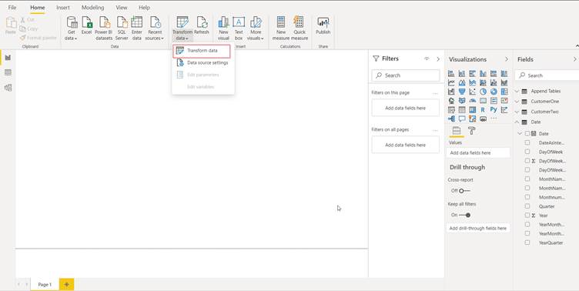This screenshot has width=579, height=291.
Task: Check the DateAsInte... field checkbox
Action: 527,142
